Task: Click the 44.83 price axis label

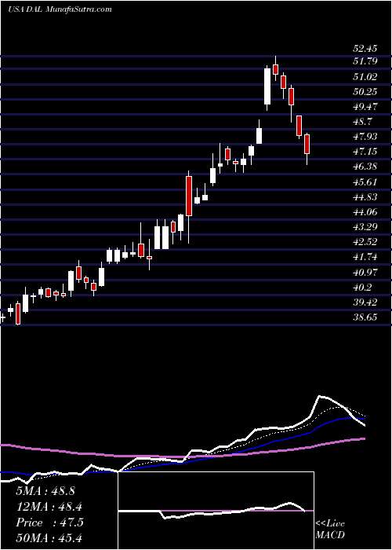Action: pyautogui.click(x=365, y=197)
